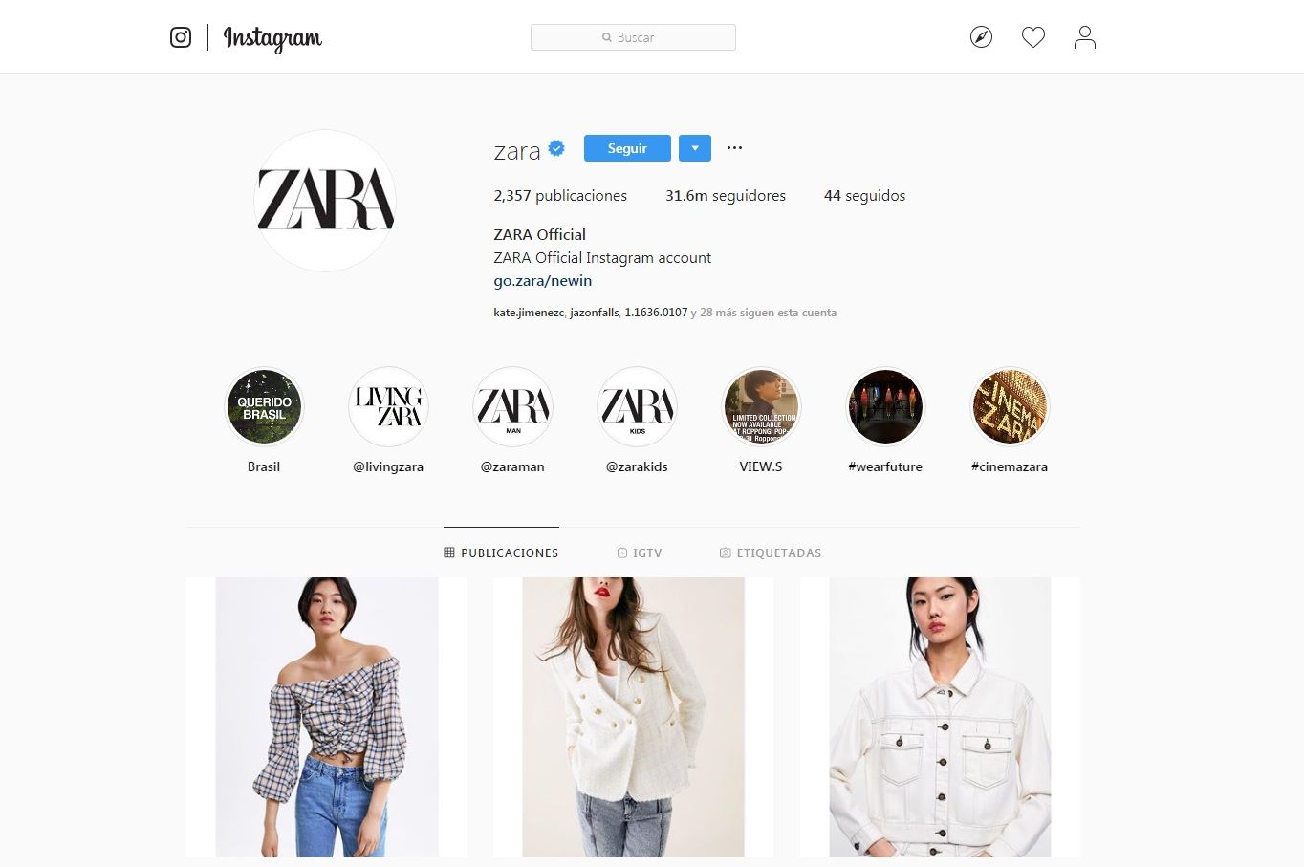Open the Brasil story highlight
The height and width of the screenshot is (867, 1304).
(264, 407)
